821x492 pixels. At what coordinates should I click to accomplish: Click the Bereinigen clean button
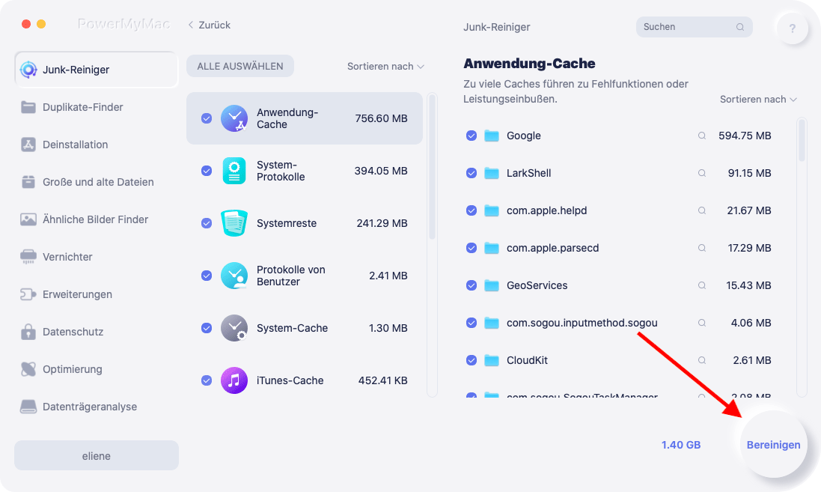tap(773, 445)
